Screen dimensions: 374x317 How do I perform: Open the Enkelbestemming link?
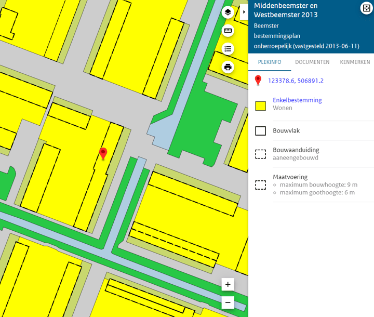click(297, 100)
